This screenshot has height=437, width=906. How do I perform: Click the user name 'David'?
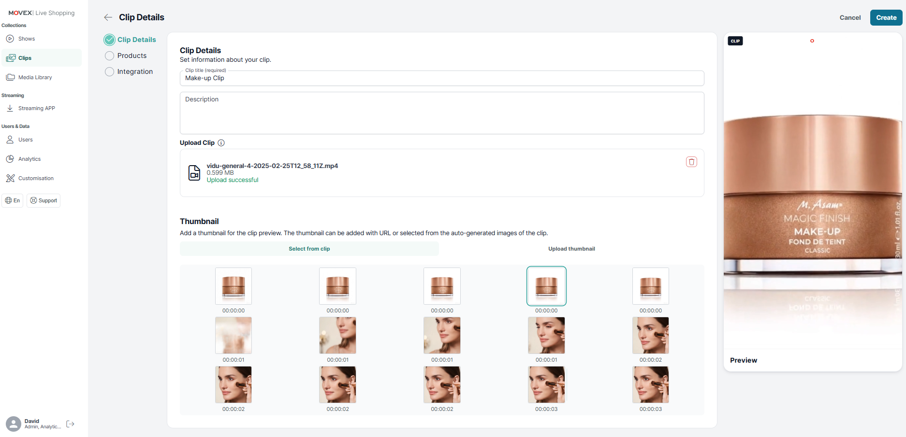pyautogui.click(x=32, y=421)
